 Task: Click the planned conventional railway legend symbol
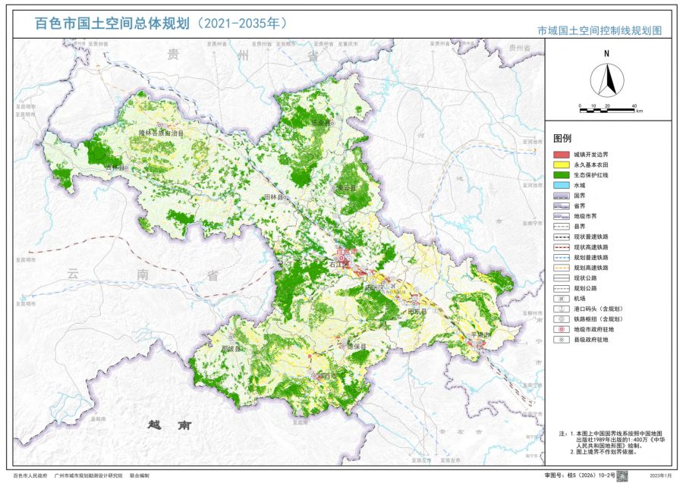click(x=562, y=258)
